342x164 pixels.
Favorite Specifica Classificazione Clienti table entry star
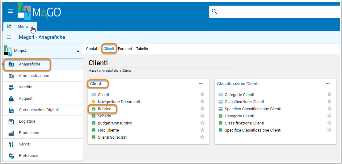point(329,109)
